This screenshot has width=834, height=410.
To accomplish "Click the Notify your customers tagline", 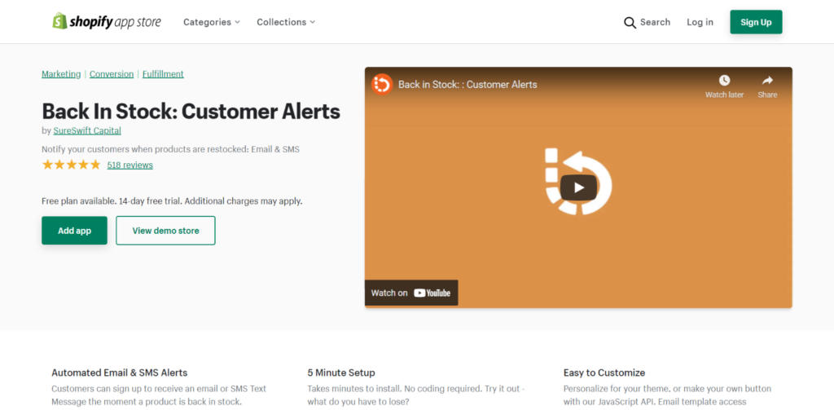I will tap(171, 150).
